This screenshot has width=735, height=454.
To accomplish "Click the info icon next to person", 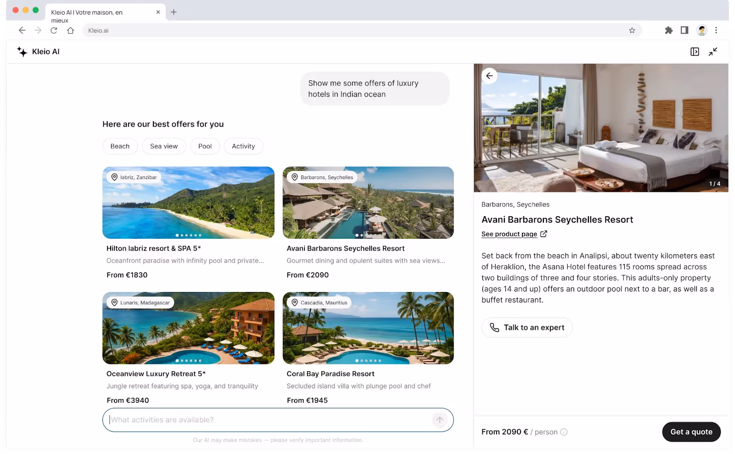I will tap(564, 432).
